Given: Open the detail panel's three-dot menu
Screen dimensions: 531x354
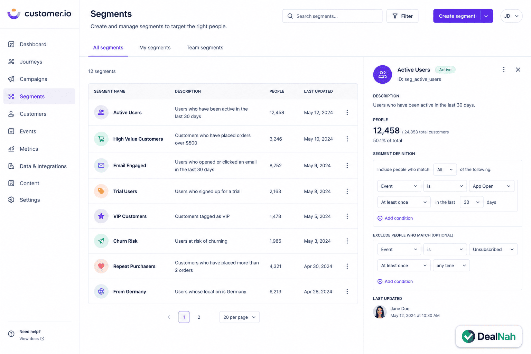Looking at the screenshot, I should (x=504, y=70).
